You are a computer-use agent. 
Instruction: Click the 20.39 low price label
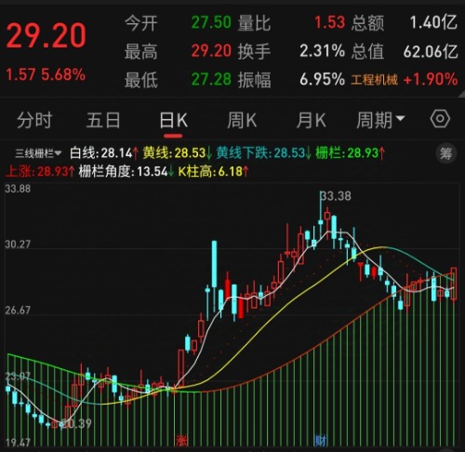76,423
